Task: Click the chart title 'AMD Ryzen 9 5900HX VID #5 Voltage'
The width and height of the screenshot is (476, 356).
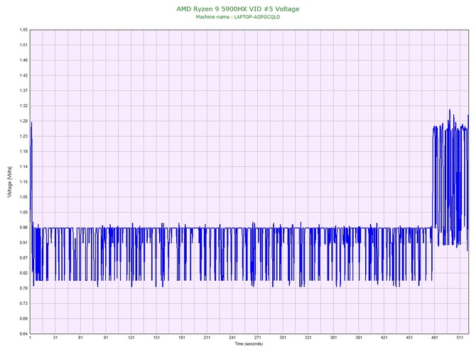Action: tap(238, 9)
